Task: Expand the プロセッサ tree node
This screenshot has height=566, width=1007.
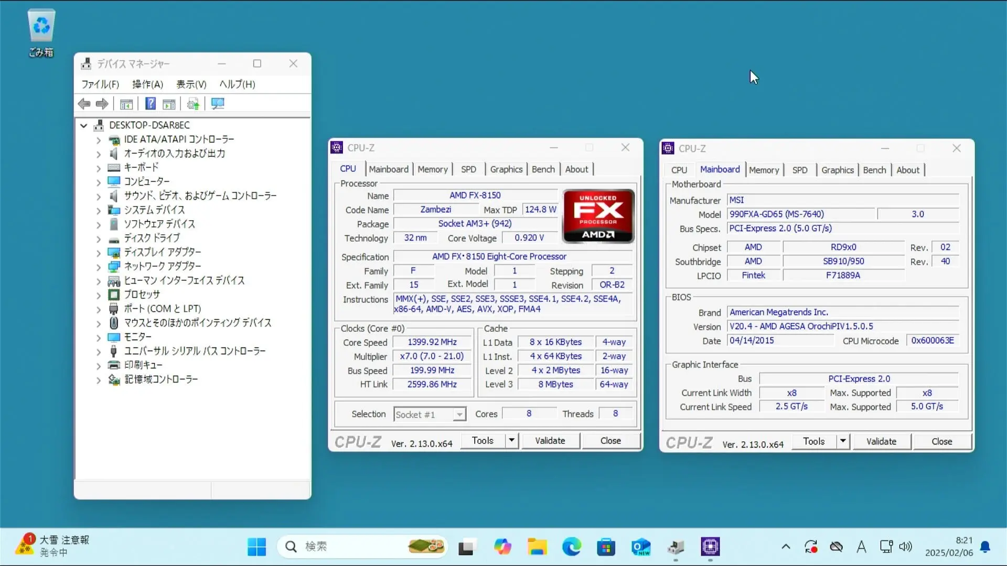Action: coord(99,295)
